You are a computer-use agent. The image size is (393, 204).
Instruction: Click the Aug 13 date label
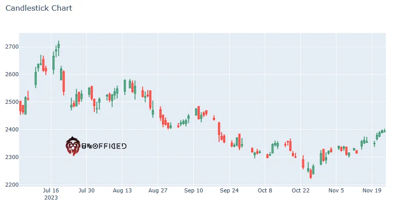pyautogui.click(x=122, y=191)
